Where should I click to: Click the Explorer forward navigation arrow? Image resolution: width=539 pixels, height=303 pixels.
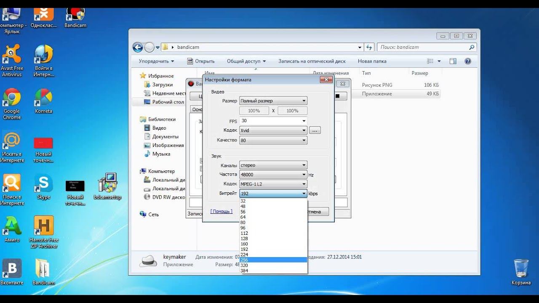[x=149, y=47]
